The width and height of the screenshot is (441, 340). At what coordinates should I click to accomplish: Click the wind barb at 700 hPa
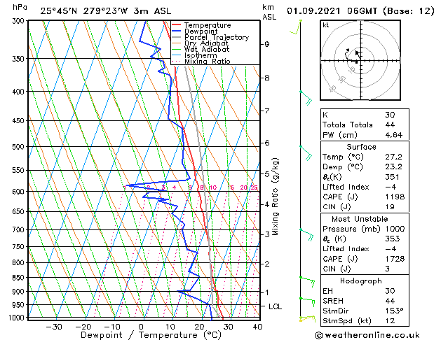[307, 234]
